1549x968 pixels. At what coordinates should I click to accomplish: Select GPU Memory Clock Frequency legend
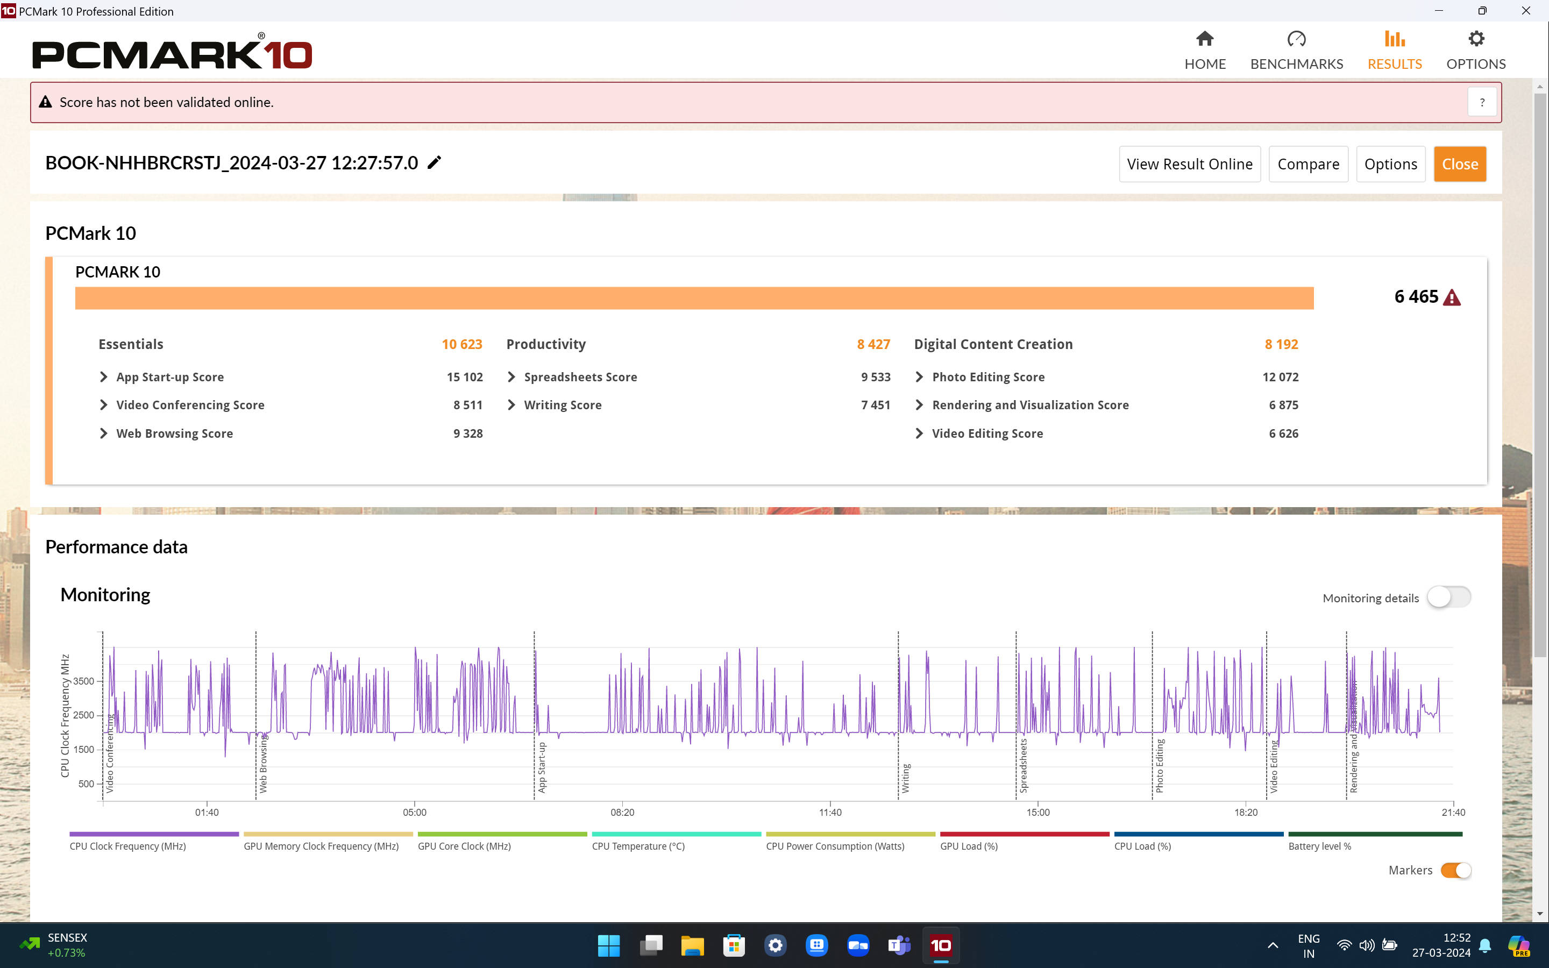[x=328, y=834]
